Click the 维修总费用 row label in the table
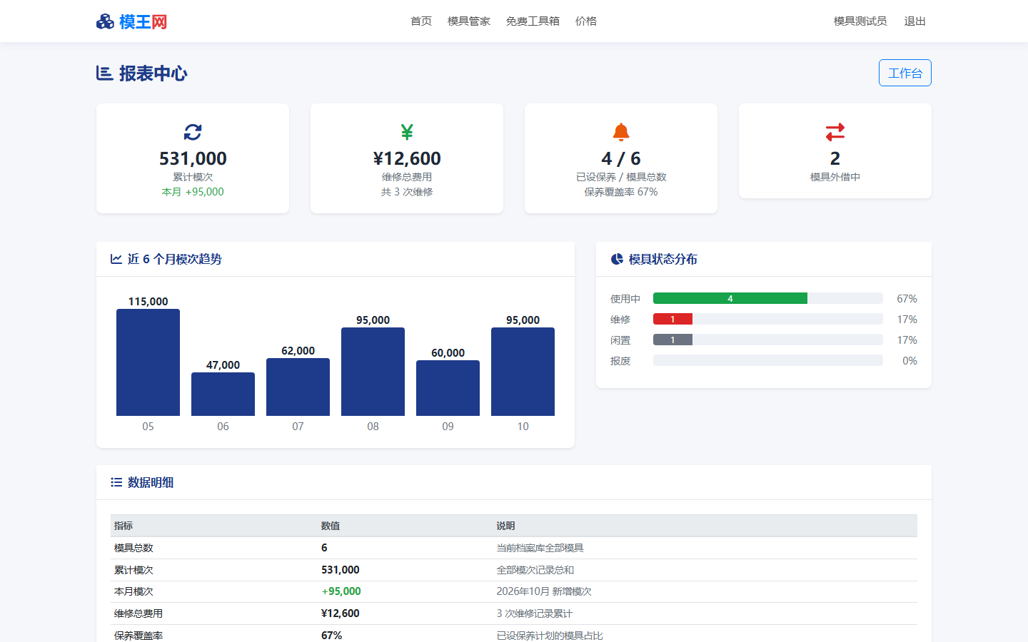1028x642 pixels. point(138,613)
